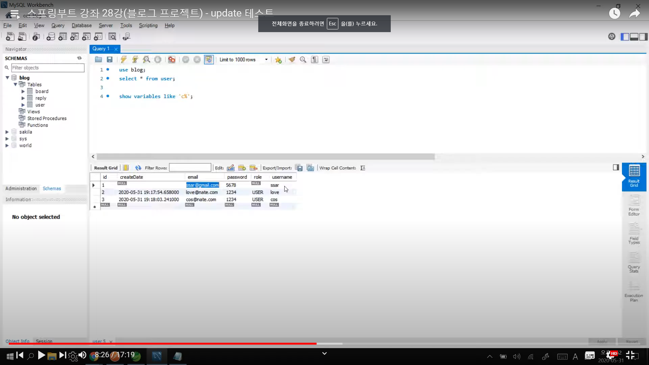Create a new view icon
The height and width of the screenshot is (365, 649).
click(74, 36)
